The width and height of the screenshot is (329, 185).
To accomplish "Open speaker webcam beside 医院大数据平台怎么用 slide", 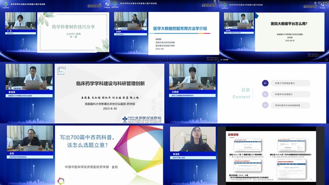I will 239,21.
